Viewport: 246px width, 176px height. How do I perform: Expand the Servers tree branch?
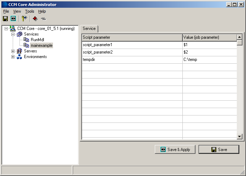coord(13,51)
